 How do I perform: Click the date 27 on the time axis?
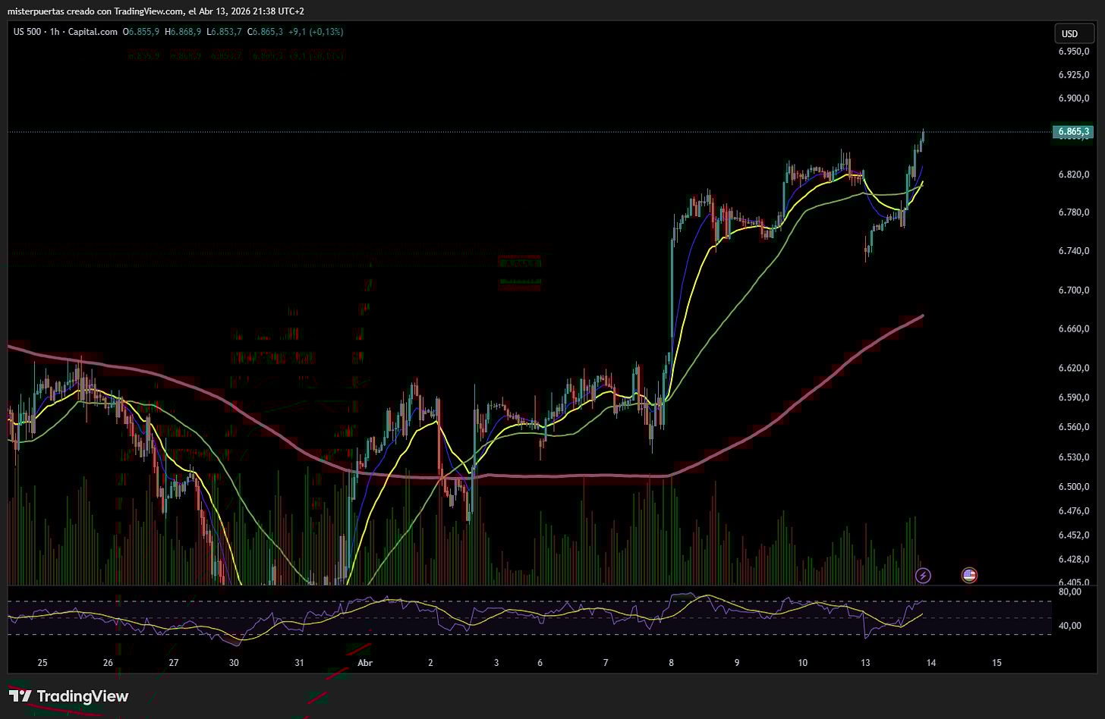(x=174, y=662)
